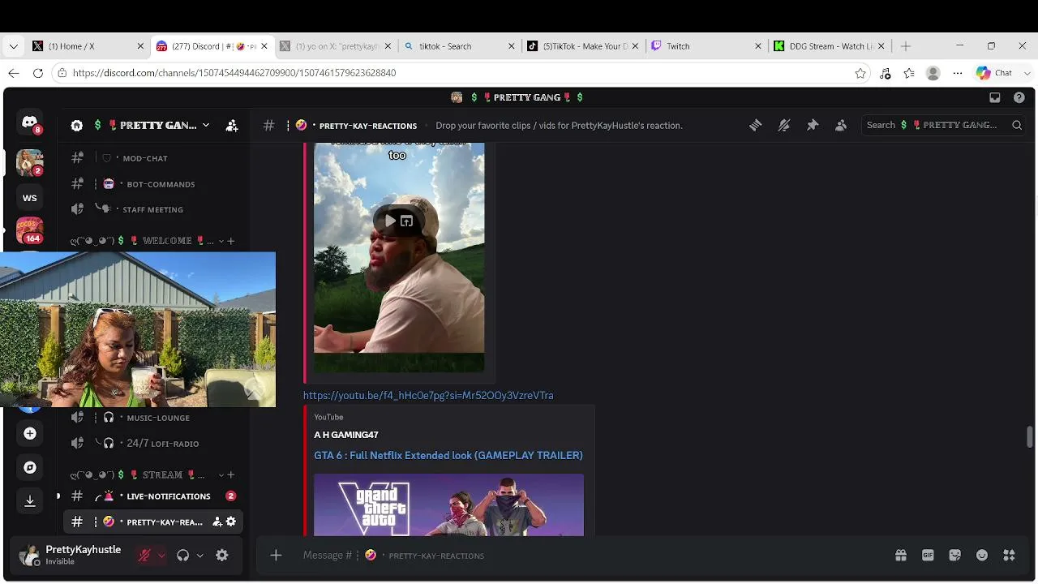Open the Discord inbox

pos(994,97)
